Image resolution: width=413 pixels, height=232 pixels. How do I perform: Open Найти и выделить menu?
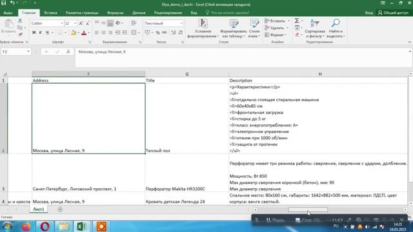[x=336, y=28]
